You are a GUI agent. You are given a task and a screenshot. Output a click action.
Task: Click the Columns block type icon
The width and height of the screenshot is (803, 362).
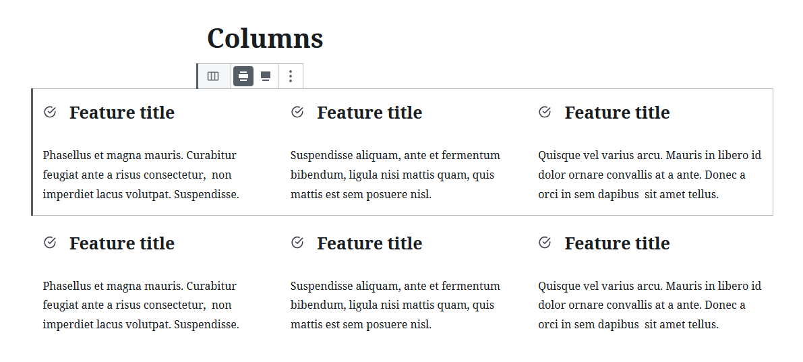point(213,76)
